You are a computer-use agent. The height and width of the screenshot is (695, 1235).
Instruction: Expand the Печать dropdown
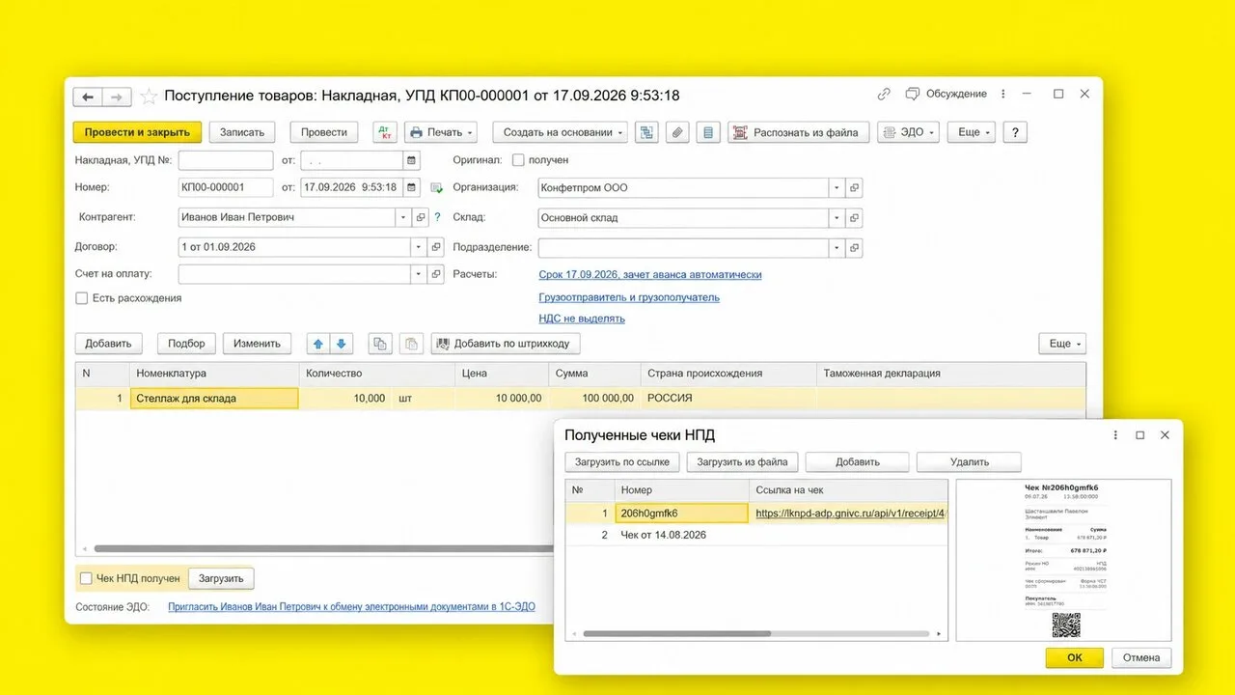pyautogui.click(x=441, y=132)
